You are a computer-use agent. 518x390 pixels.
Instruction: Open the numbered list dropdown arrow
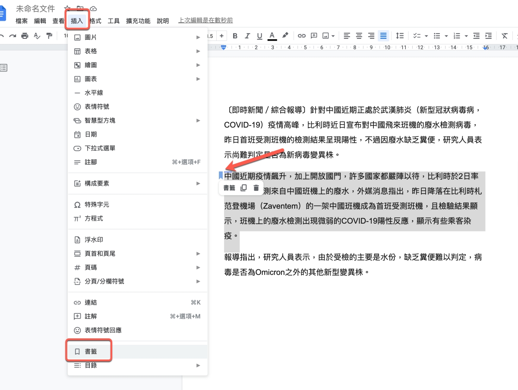point(467,36)
